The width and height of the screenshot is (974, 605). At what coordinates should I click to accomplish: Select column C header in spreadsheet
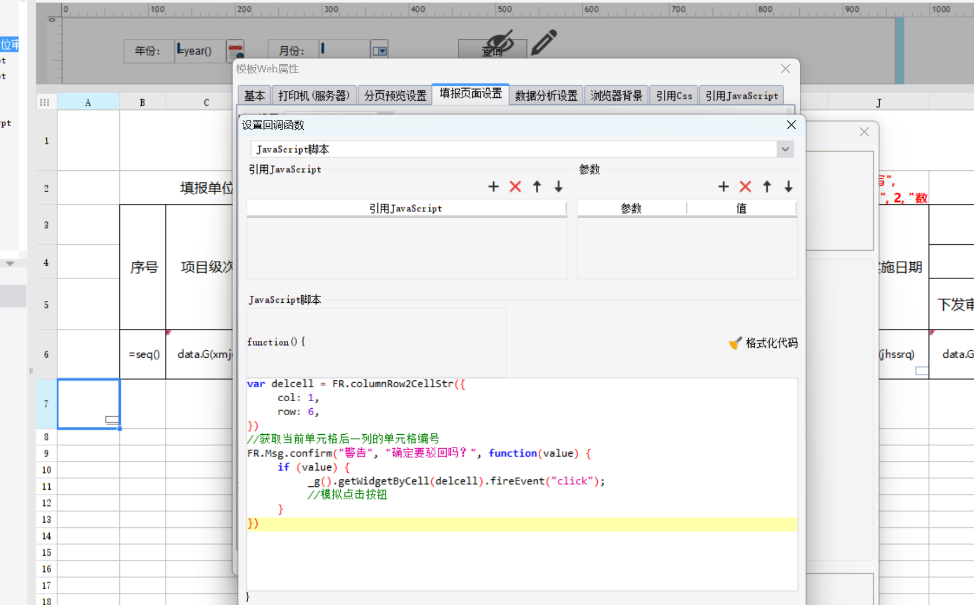[x=206, y=102]
